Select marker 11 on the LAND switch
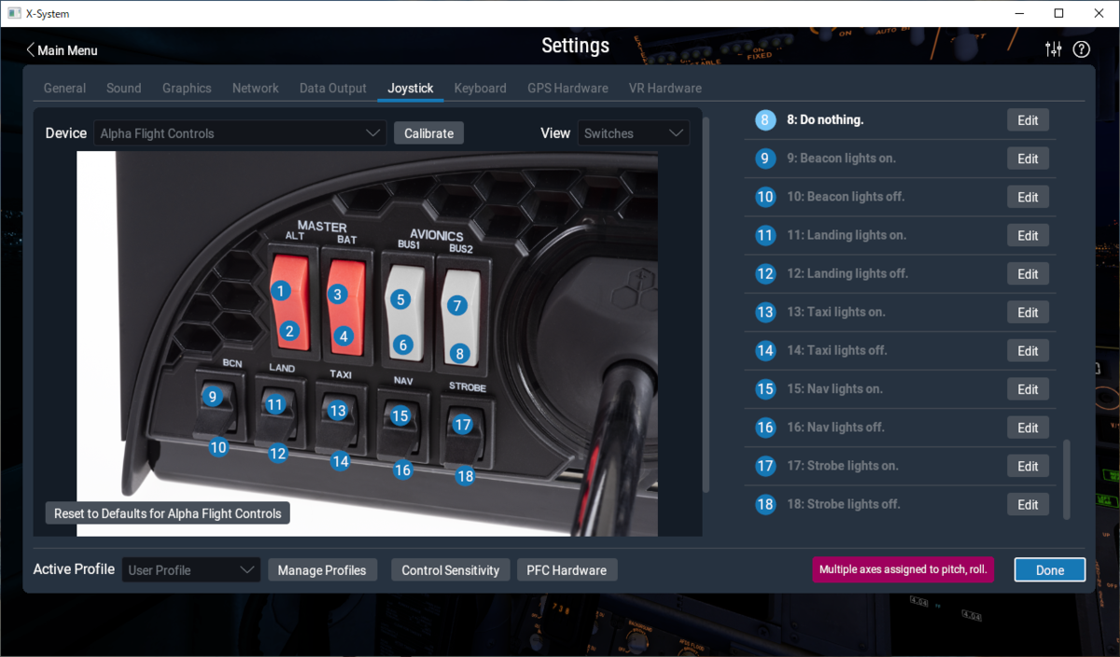Image resolution: width=1120 pixels, height=657 pixels. pos(274,404)
